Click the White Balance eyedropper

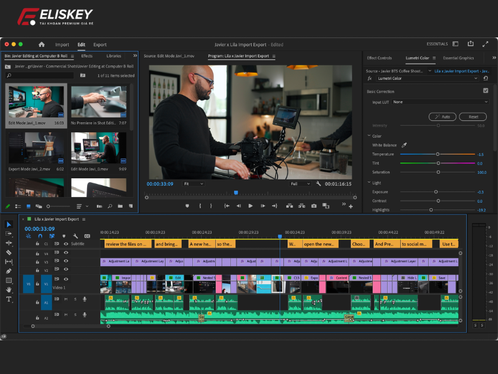[x=404, y=145]
